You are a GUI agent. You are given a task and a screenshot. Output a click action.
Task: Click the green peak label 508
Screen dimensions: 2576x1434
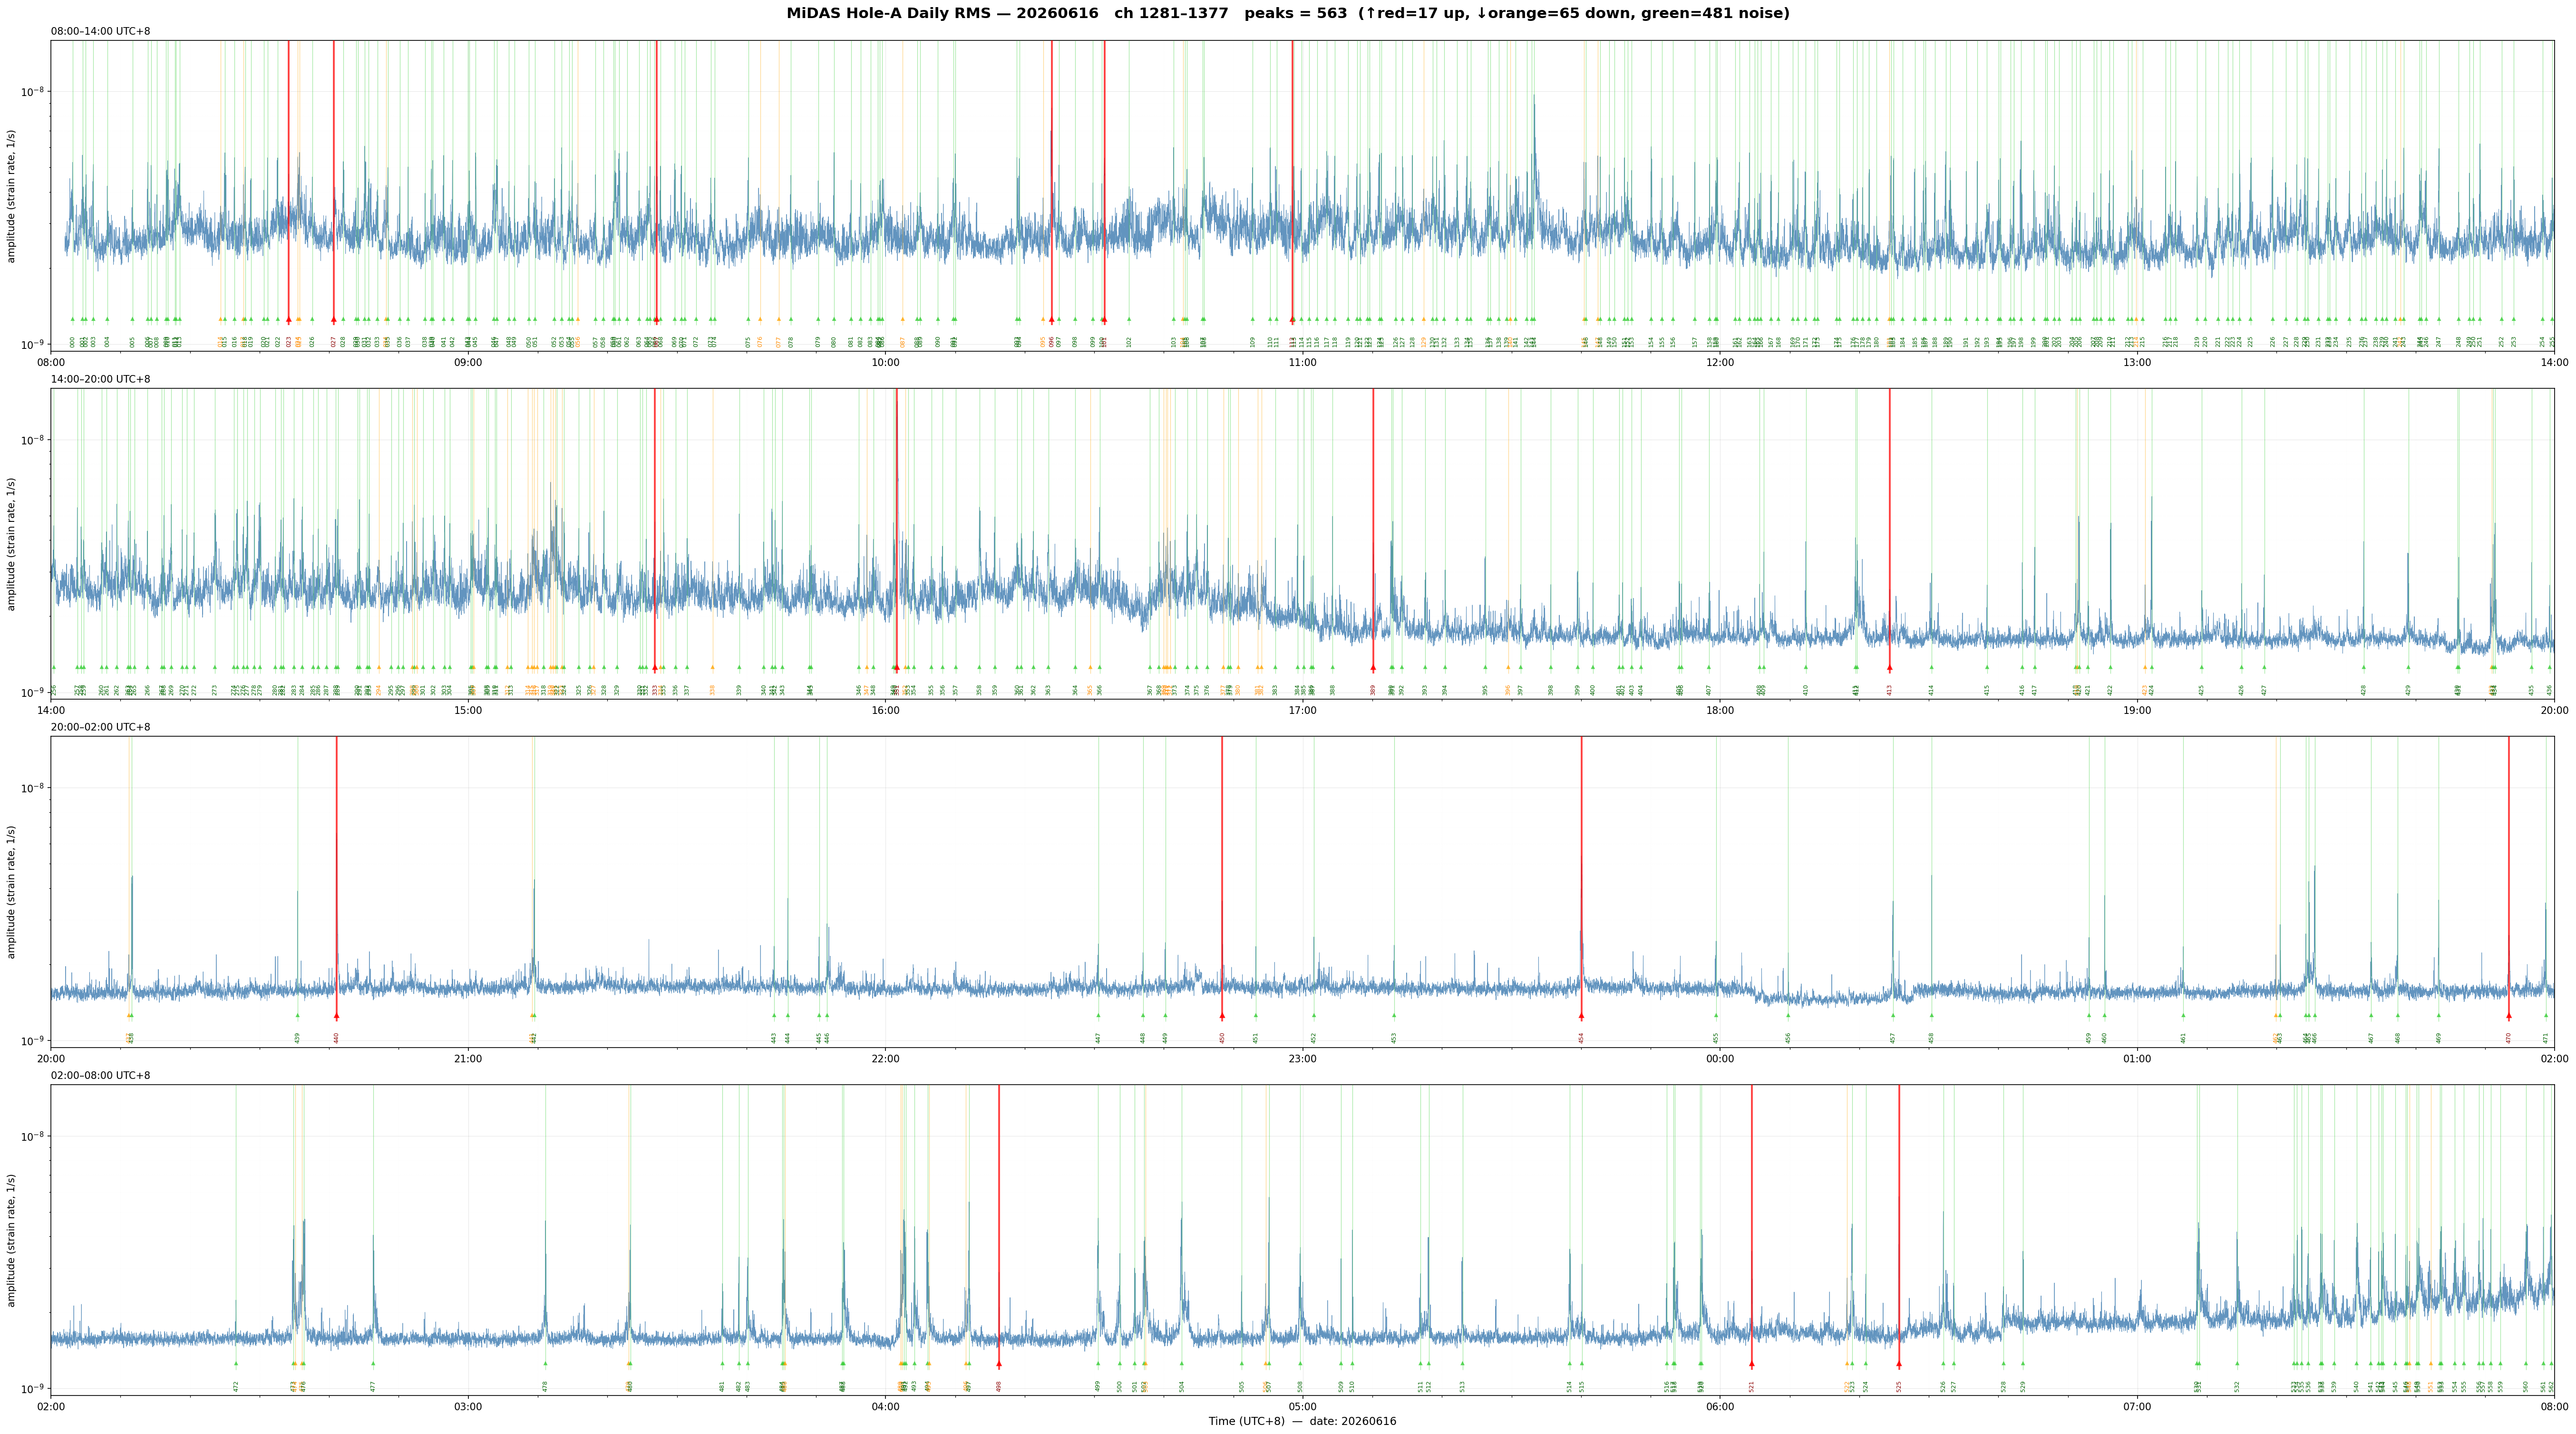pyautogui.click(x=1301, y=1386)
